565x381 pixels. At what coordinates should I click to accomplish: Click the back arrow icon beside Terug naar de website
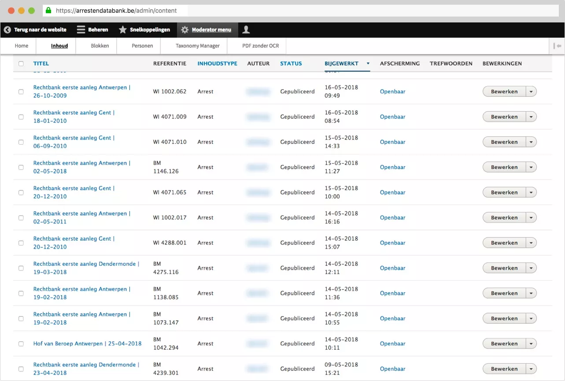coord(7,30)
